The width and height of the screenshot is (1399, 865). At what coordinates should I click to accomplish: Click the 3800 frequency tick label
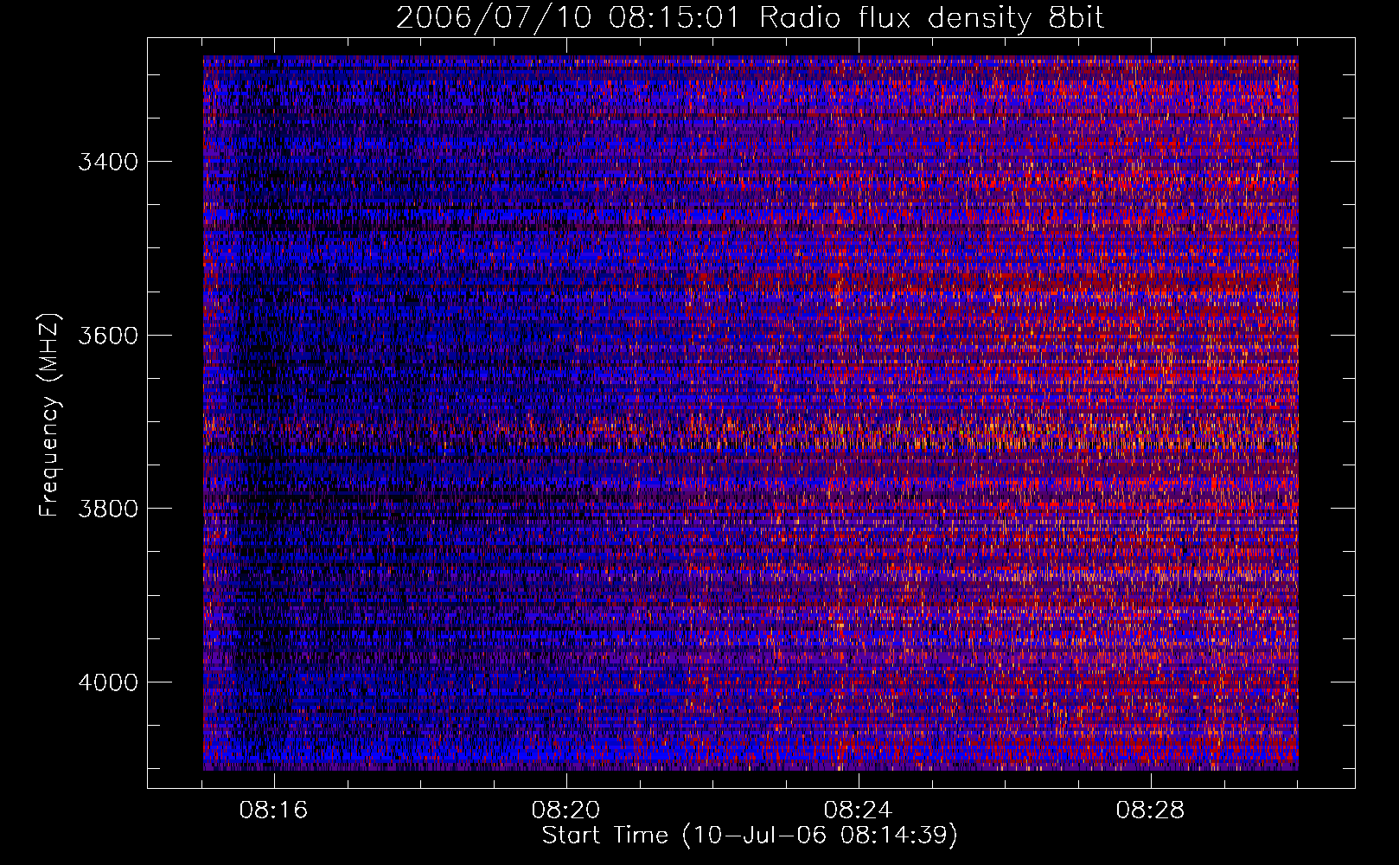tap(108, 509)
